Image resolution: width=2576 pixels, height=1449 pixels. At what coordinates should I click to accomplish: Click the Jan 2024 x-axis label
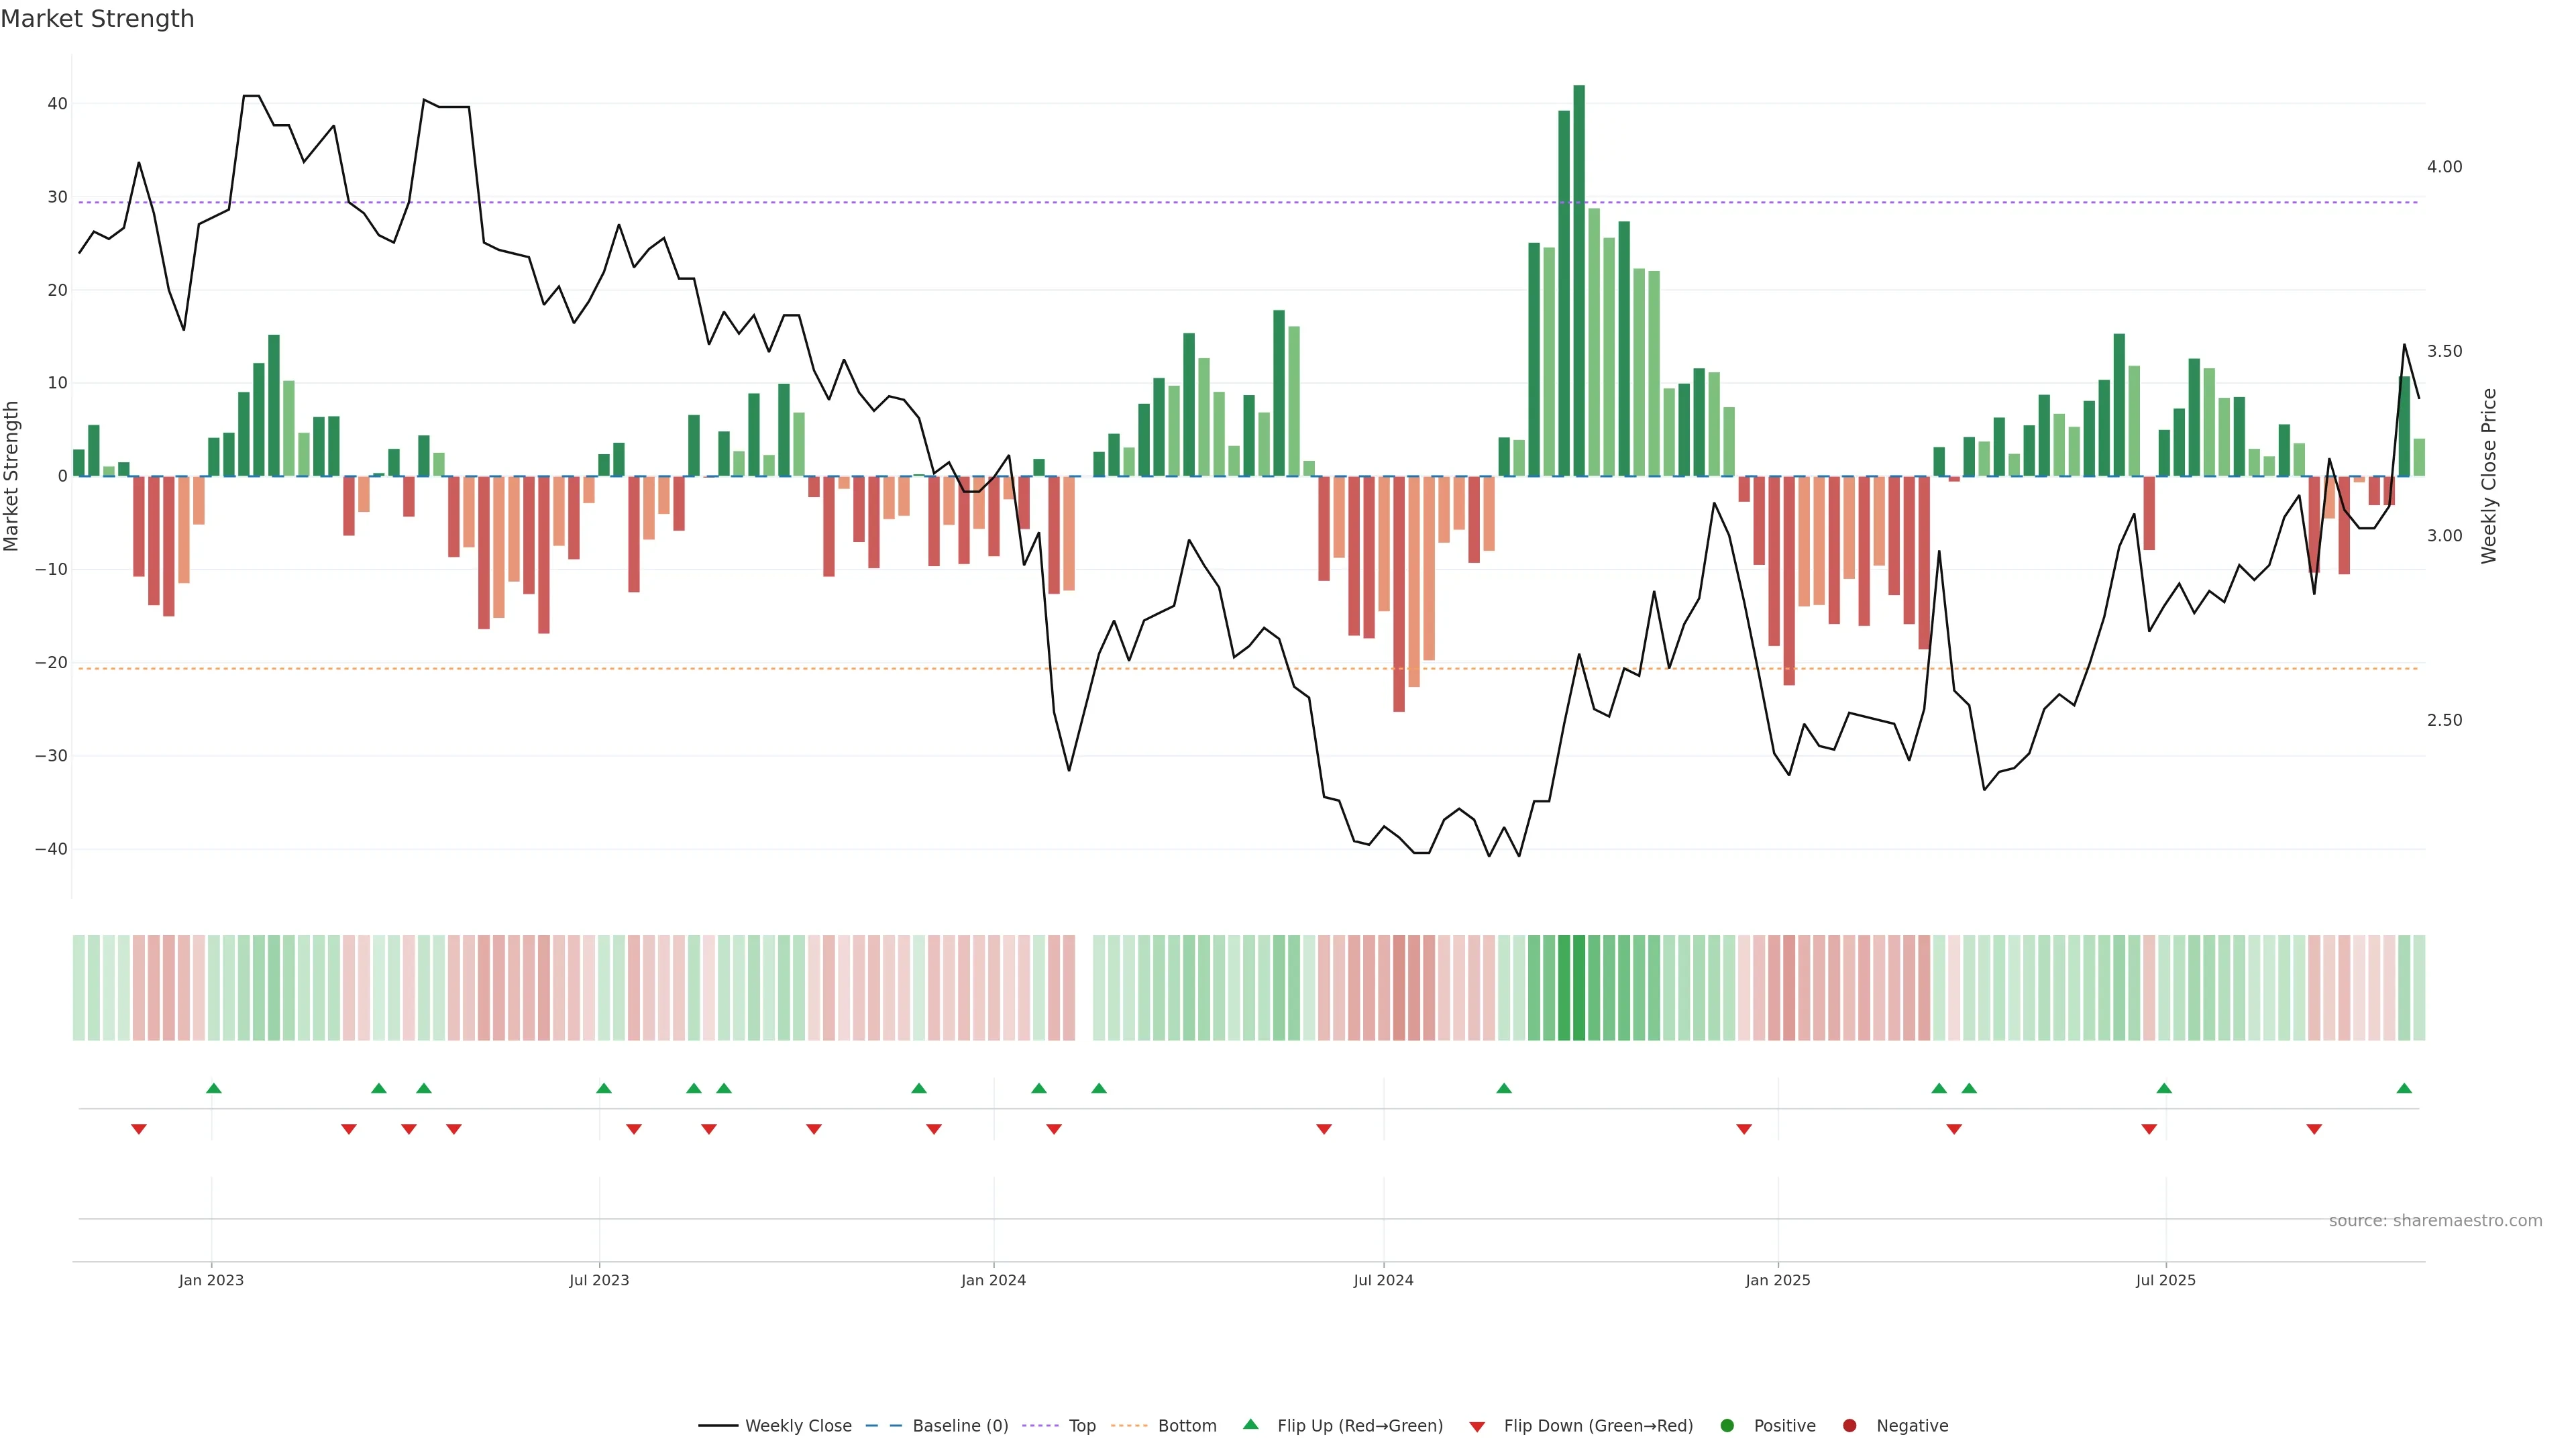pos(993,1280)
